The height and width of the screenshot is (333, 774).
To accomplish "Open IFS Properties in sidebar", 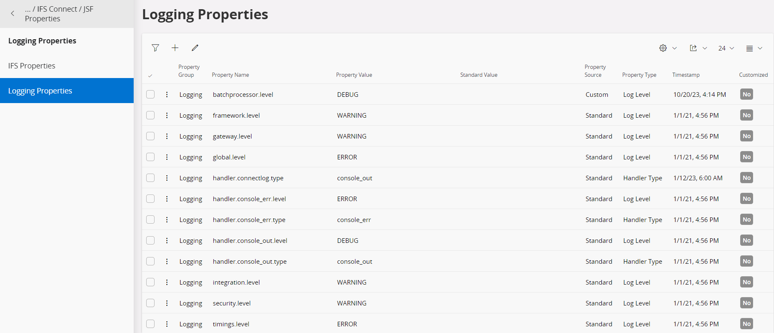I will [32, 66].
